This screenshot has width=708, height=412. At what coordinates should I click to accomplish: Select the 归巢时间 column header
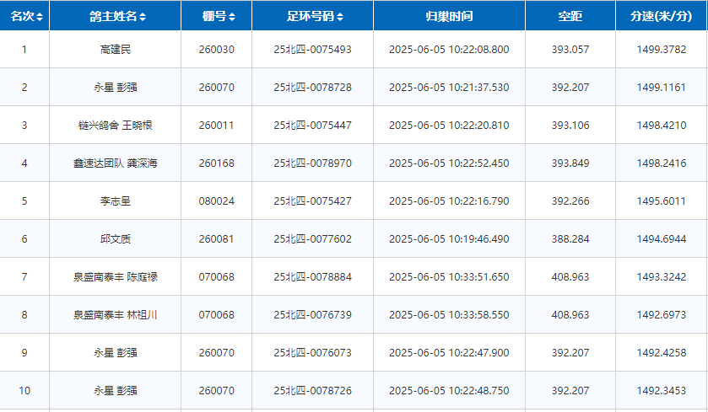pos(448,17)
